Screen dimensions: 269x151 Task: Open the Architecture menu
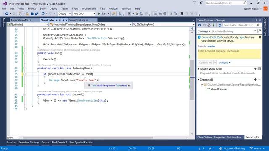click(89, 8)
